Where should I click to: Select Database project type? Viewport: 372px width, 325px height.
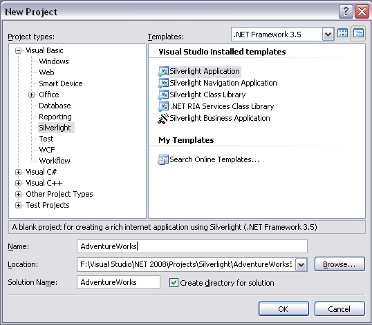(x=55, y=106)
